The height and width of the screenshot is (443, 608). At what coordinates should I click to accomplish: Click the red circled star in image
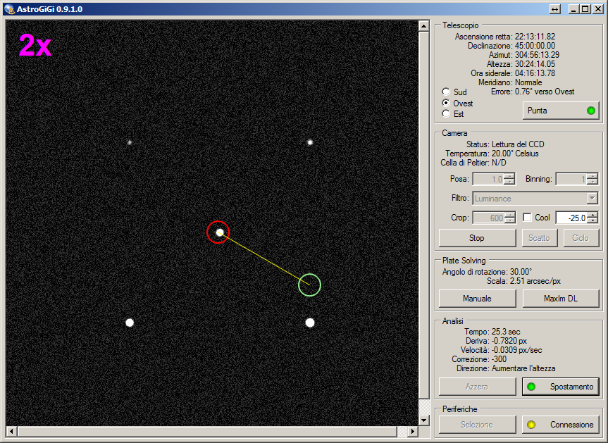pyautogui.click(x=218, y=232)
